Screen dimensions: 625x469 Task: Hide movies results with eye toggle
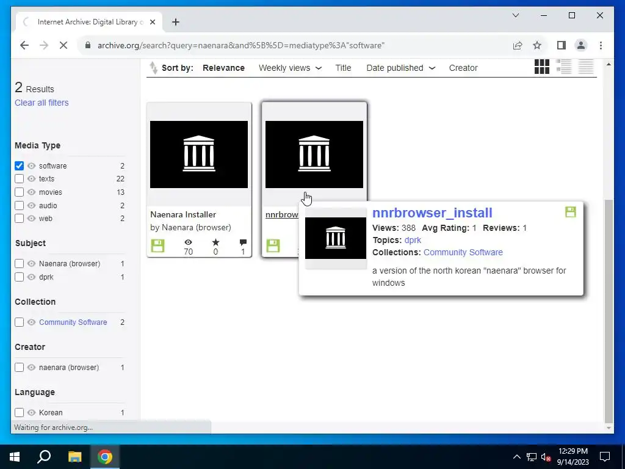[x=32, y=192]
